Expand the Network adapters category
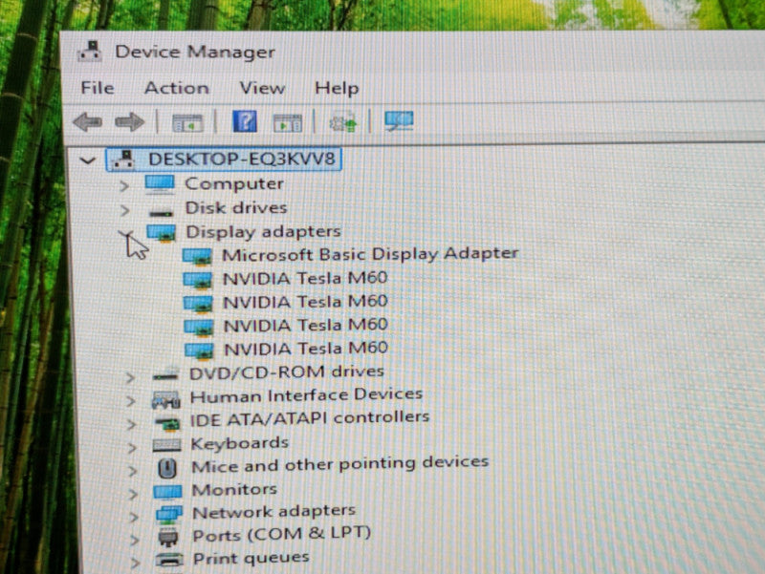The height and width of the screenshot is (574, 765). point(134,517)
